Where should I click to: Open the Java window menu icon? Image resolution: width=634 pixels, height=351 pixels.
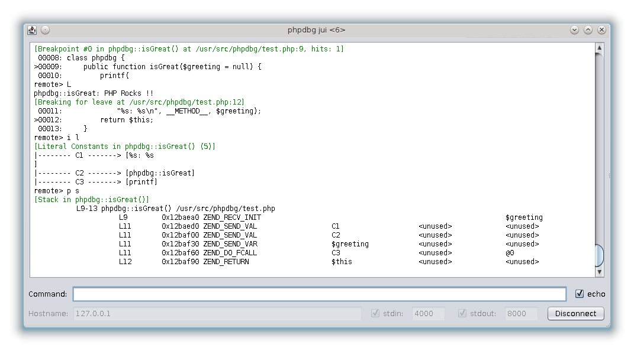point(32,30)
